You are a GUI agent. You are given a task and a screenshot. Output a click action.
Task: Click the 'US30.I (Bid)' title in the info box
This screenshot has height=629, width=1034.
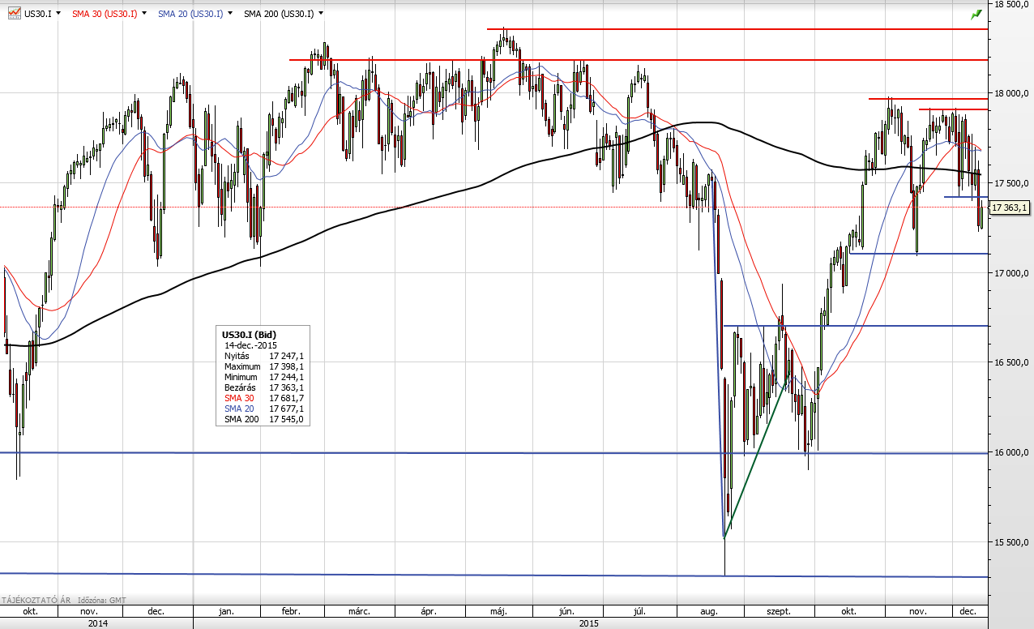click(249, 334)
